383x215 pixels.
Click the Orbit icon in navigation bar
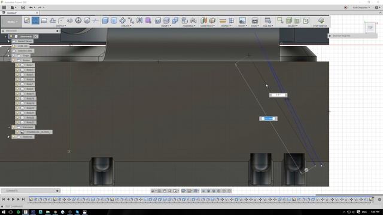click(x=153, y=191)
